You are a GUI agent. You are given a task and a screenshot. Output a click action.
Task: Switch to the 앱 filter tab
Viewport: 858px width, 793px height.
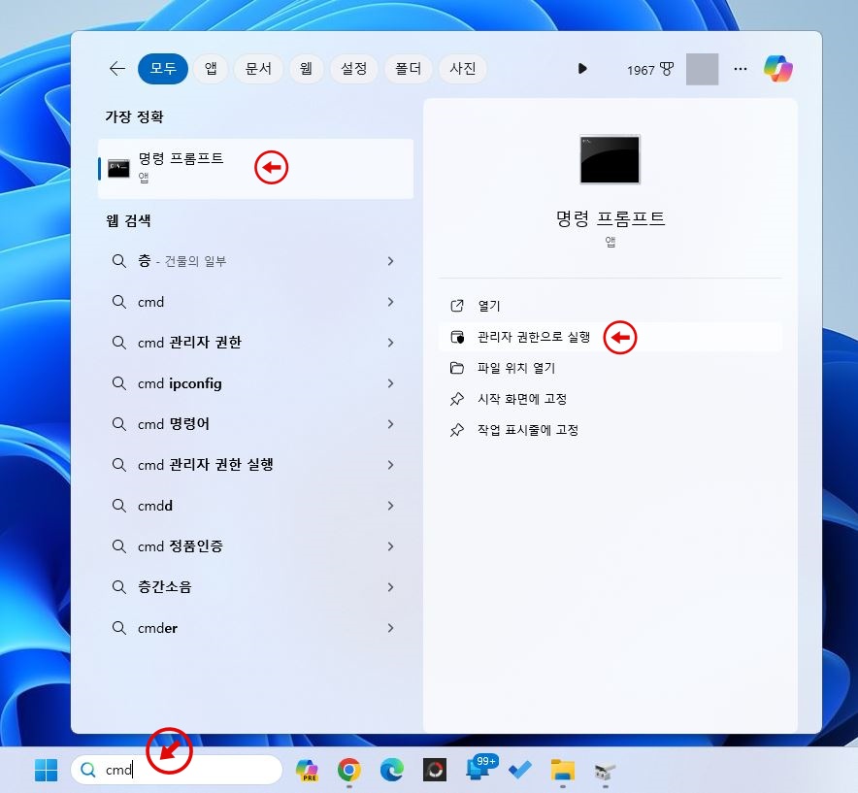click(x=211, y=68)
